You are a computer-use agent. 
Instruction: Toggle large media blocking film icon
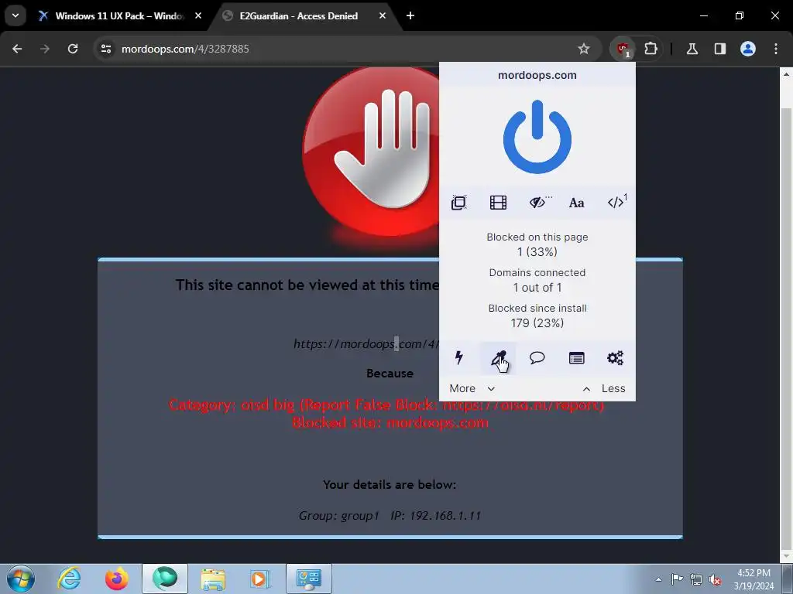498,203
